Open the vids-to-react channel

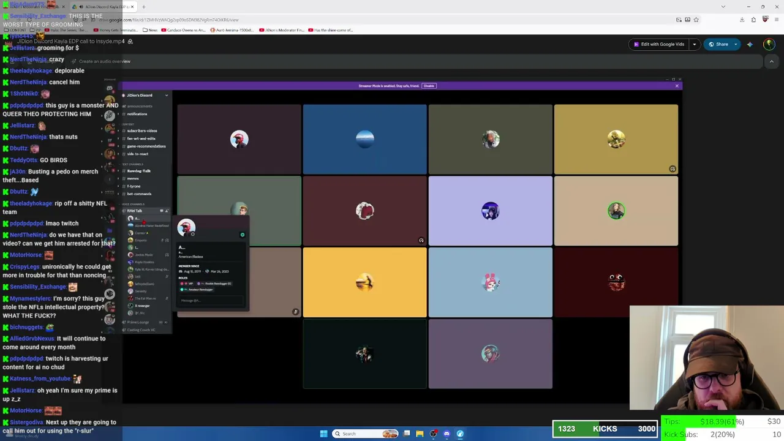pos(137,154)
